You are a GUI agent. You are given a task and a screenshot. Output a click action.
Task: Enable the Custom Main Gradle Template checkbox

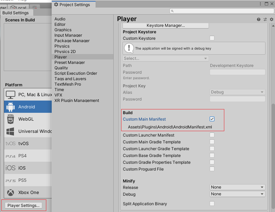[212, 142]
